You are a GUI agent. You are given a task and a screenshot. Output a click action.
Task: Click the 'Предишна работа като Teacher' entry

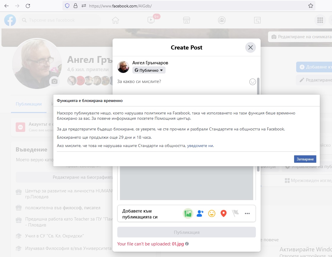pos(69,222)
